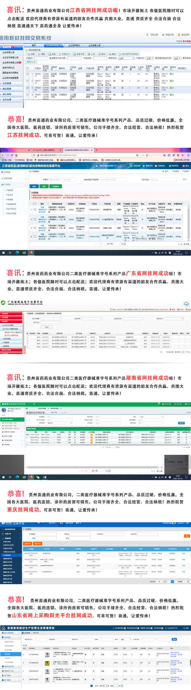Open Word icon in Hunan screenshot taskbar
The image size is (191, 690).
(x=45, y=477)
